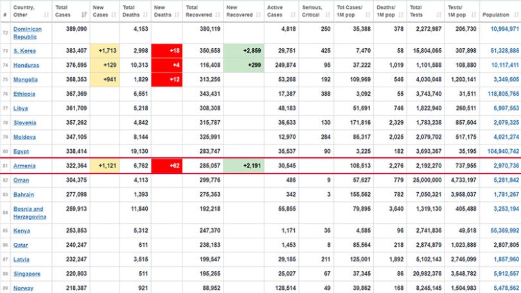Screen dimensions: 521x293
Task: Click the Deaths/1M pop column header
Action: [x=389, y=11]
